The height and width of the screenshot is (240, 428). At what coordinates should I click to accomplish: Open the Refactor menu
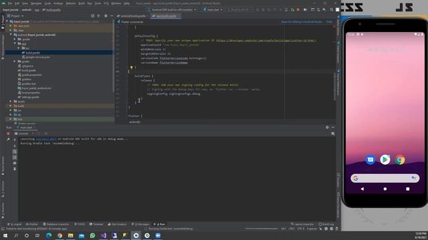pos(71,3)
